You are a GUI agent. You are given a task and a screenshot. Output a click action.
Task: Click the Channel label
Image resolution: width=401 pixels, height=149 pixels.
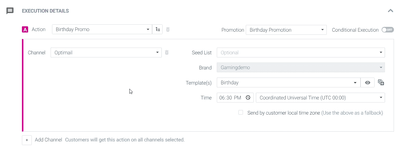(37, 53)
